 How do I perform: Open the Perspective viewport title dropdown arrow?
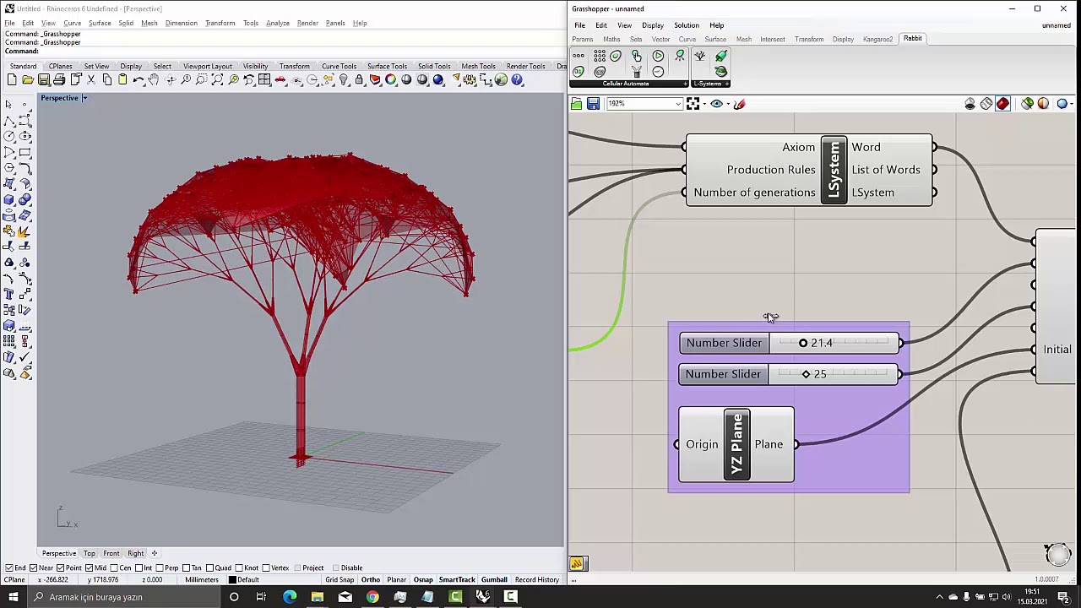pos(84,98)
